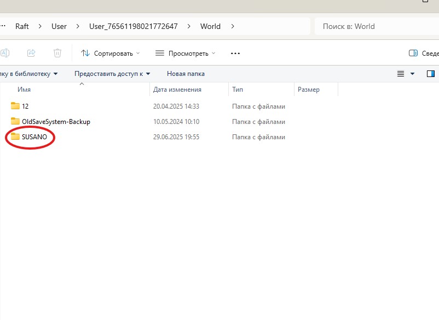Image resolution: width=439 pixels, height=320 pixels.
Task: Toggle the Details pane button
Action: pyautogui.click(x=424, y=53)
